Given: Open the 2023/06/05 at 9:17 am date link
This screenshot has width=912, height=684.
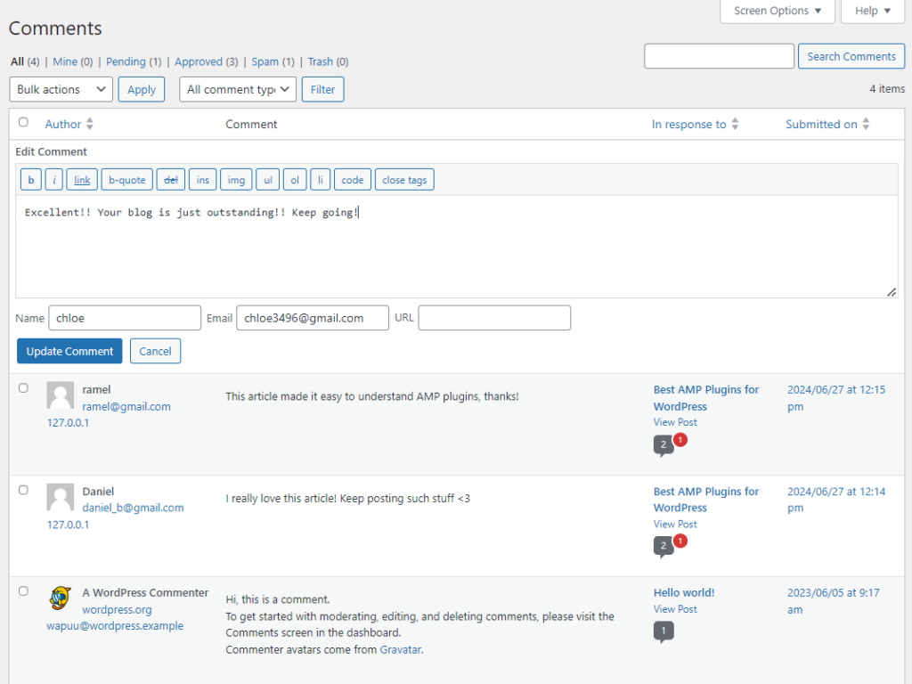Looking at the screenshot, I should point(834,601).
